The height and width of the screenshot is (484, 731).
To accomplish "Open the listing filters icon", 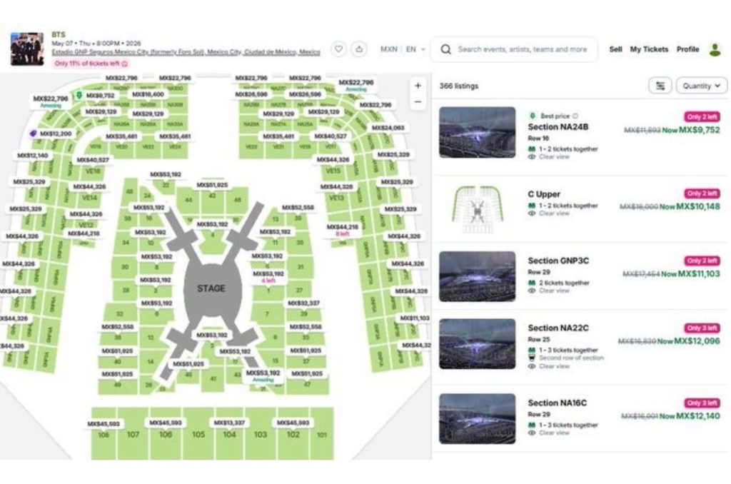I will [x=660, y=86].
